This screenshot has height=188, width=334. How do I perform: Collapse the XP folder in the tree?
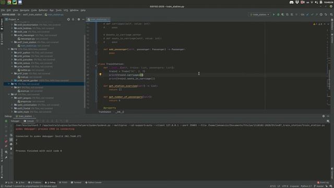pos(9,95)
